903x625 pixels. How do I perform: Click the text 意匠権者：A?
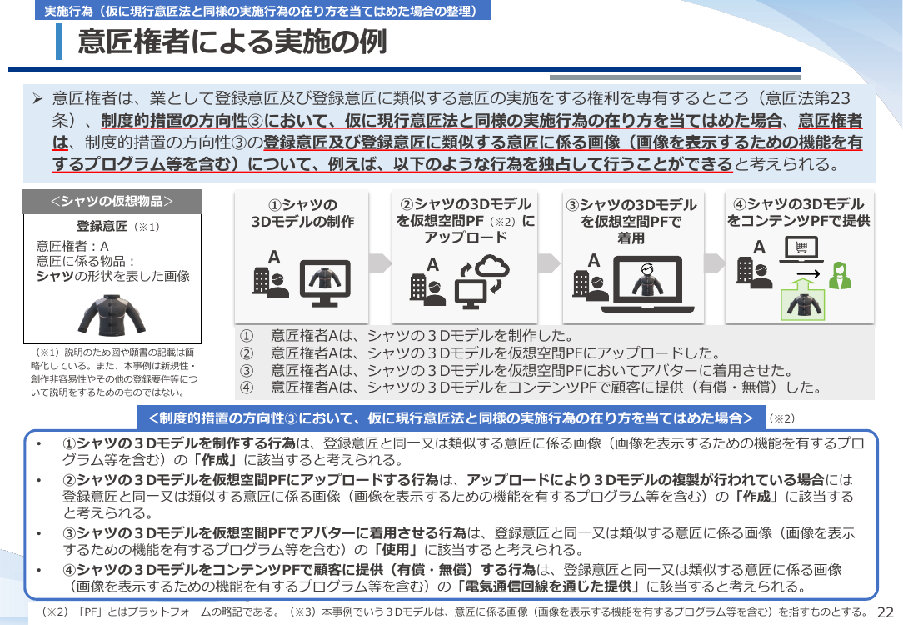tap(72, 247)
